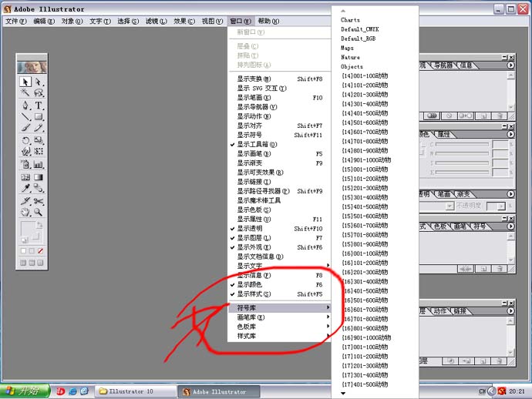Select the Gradient tool
Viewport: 532px width, 399px height.
click(39, 177)
